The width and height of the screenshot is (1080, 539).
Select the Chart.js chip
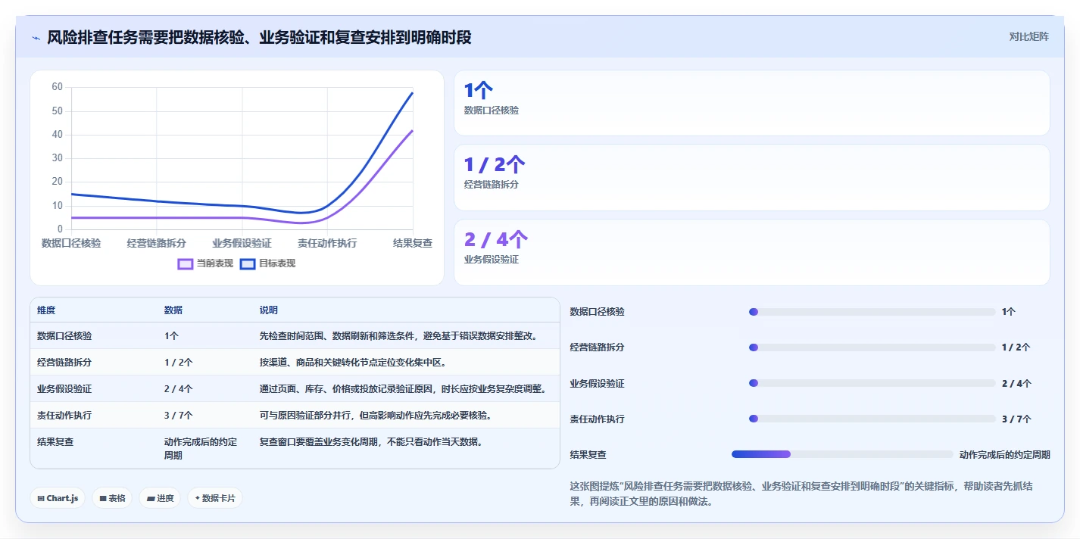tap(58, 498)
